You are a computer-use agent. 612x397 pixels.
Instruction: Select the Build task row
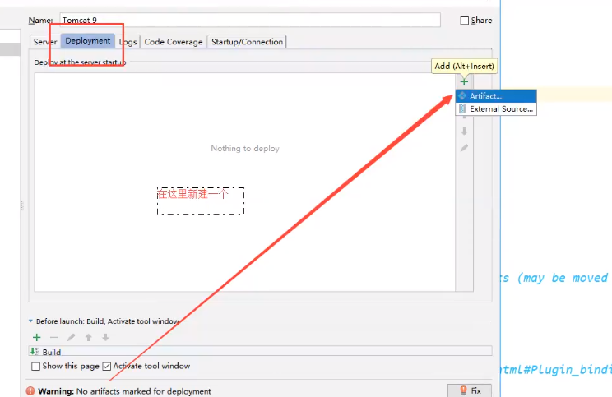pos(260,351)
